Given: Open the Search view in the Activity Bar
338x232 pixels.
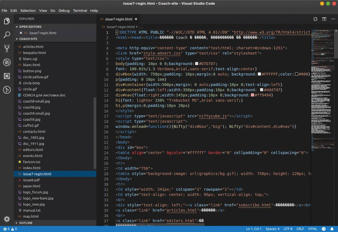Looking at the screenshot, I should (x=7, y=34).
